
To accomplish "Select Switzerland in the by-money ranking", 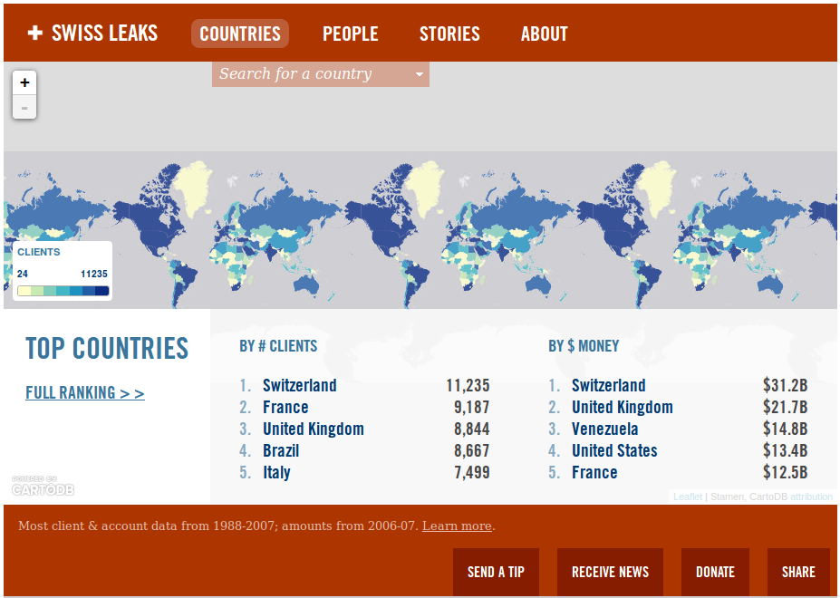I will coord(609,385).
